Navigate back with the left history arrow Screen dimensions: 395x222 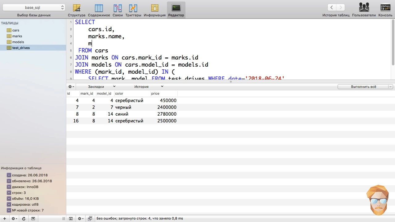[331, 7]
